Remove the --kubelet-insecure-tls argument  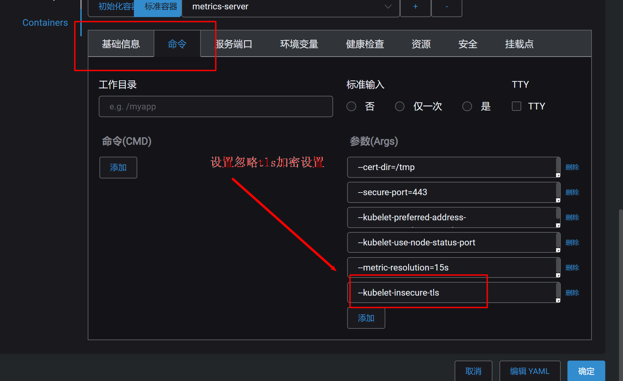572,293
